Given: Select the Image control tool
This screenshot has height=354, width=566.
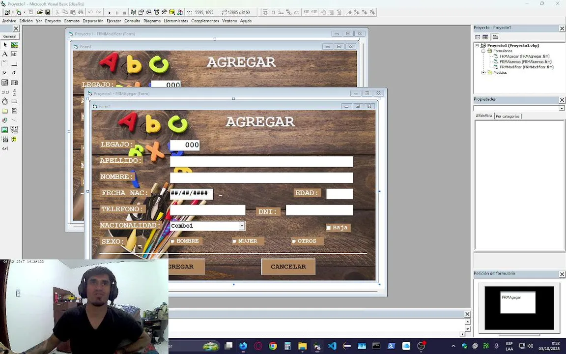Looking at the screenshot, I should tap(5, 129).
